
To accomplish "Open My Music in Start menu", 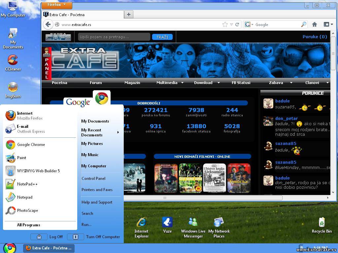I will tap(90, 155).
